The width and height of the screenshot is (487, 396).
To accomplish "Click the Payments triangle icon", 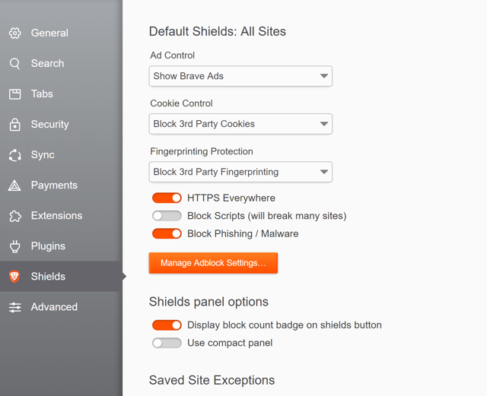I will click(x=14, y=185).
